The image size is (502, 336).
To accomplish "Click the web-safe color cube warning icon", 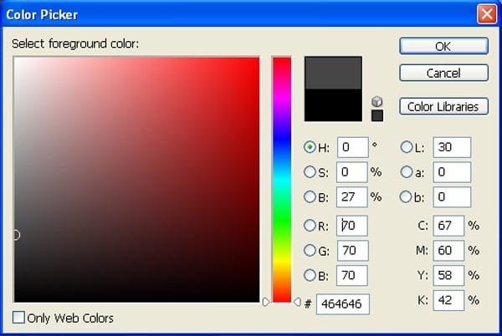I will (376, 101).
